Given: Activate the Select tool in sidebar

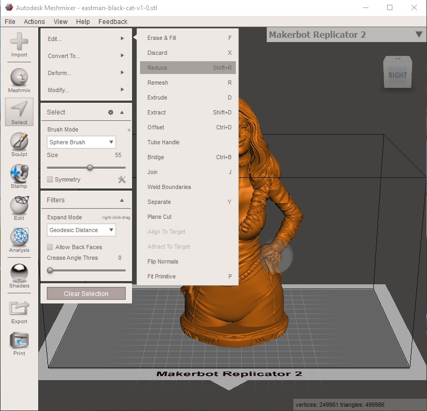Looking at the screenshot, I should [x=19, y=112].
